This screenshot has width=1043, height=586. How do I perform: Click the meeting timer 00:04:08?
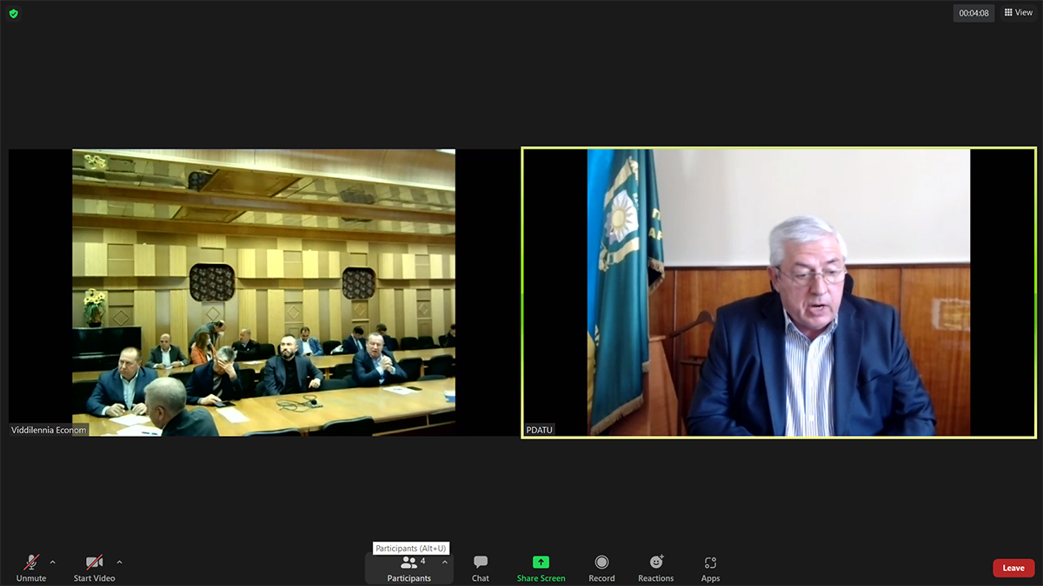(x=973, y=13)
